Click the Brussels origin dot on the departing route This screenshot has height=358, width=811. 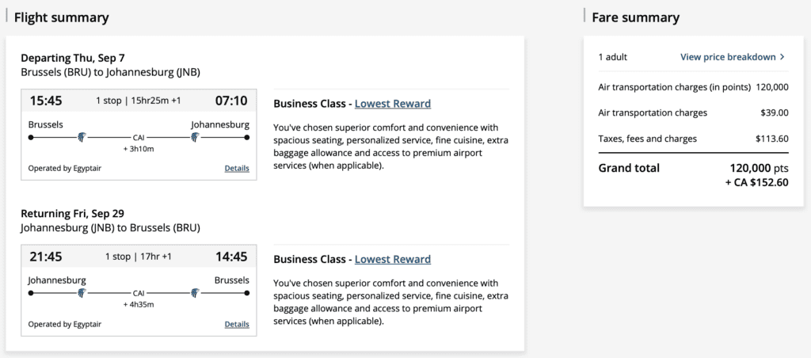click(31, 138)
